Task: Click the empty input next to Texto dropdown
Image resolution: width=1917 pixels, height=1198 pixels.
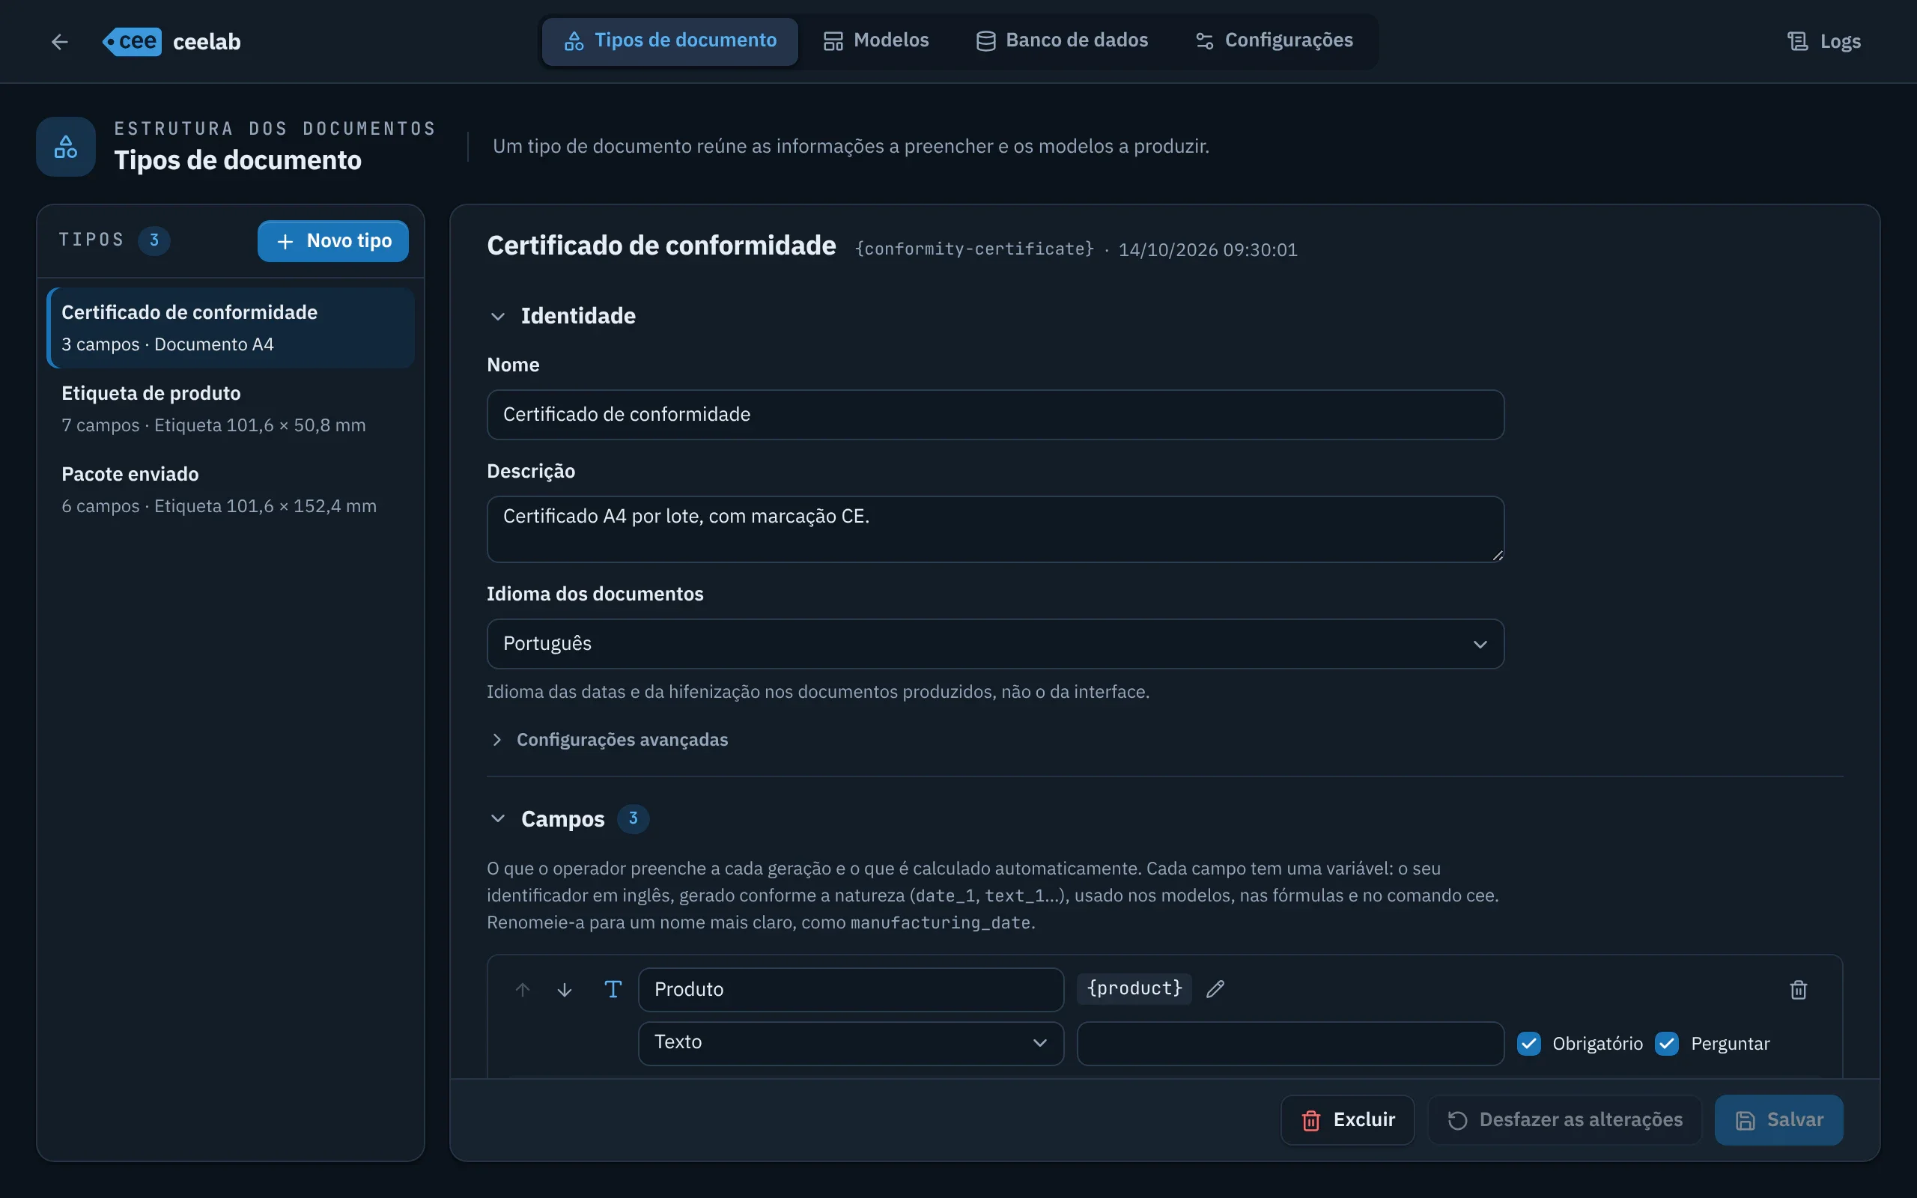Action: pos(1289,1044)
